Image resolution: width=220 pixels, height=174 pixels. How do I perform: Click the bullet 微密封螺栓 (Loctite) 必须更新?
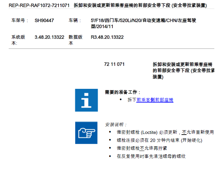(165, 132)
